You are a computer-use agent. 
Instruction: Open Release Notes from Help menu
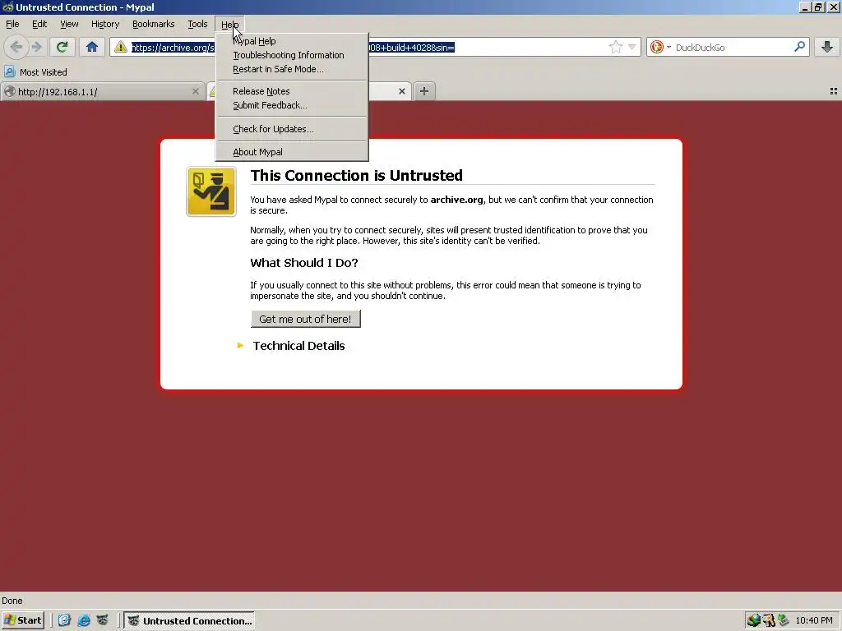point(292,91)
